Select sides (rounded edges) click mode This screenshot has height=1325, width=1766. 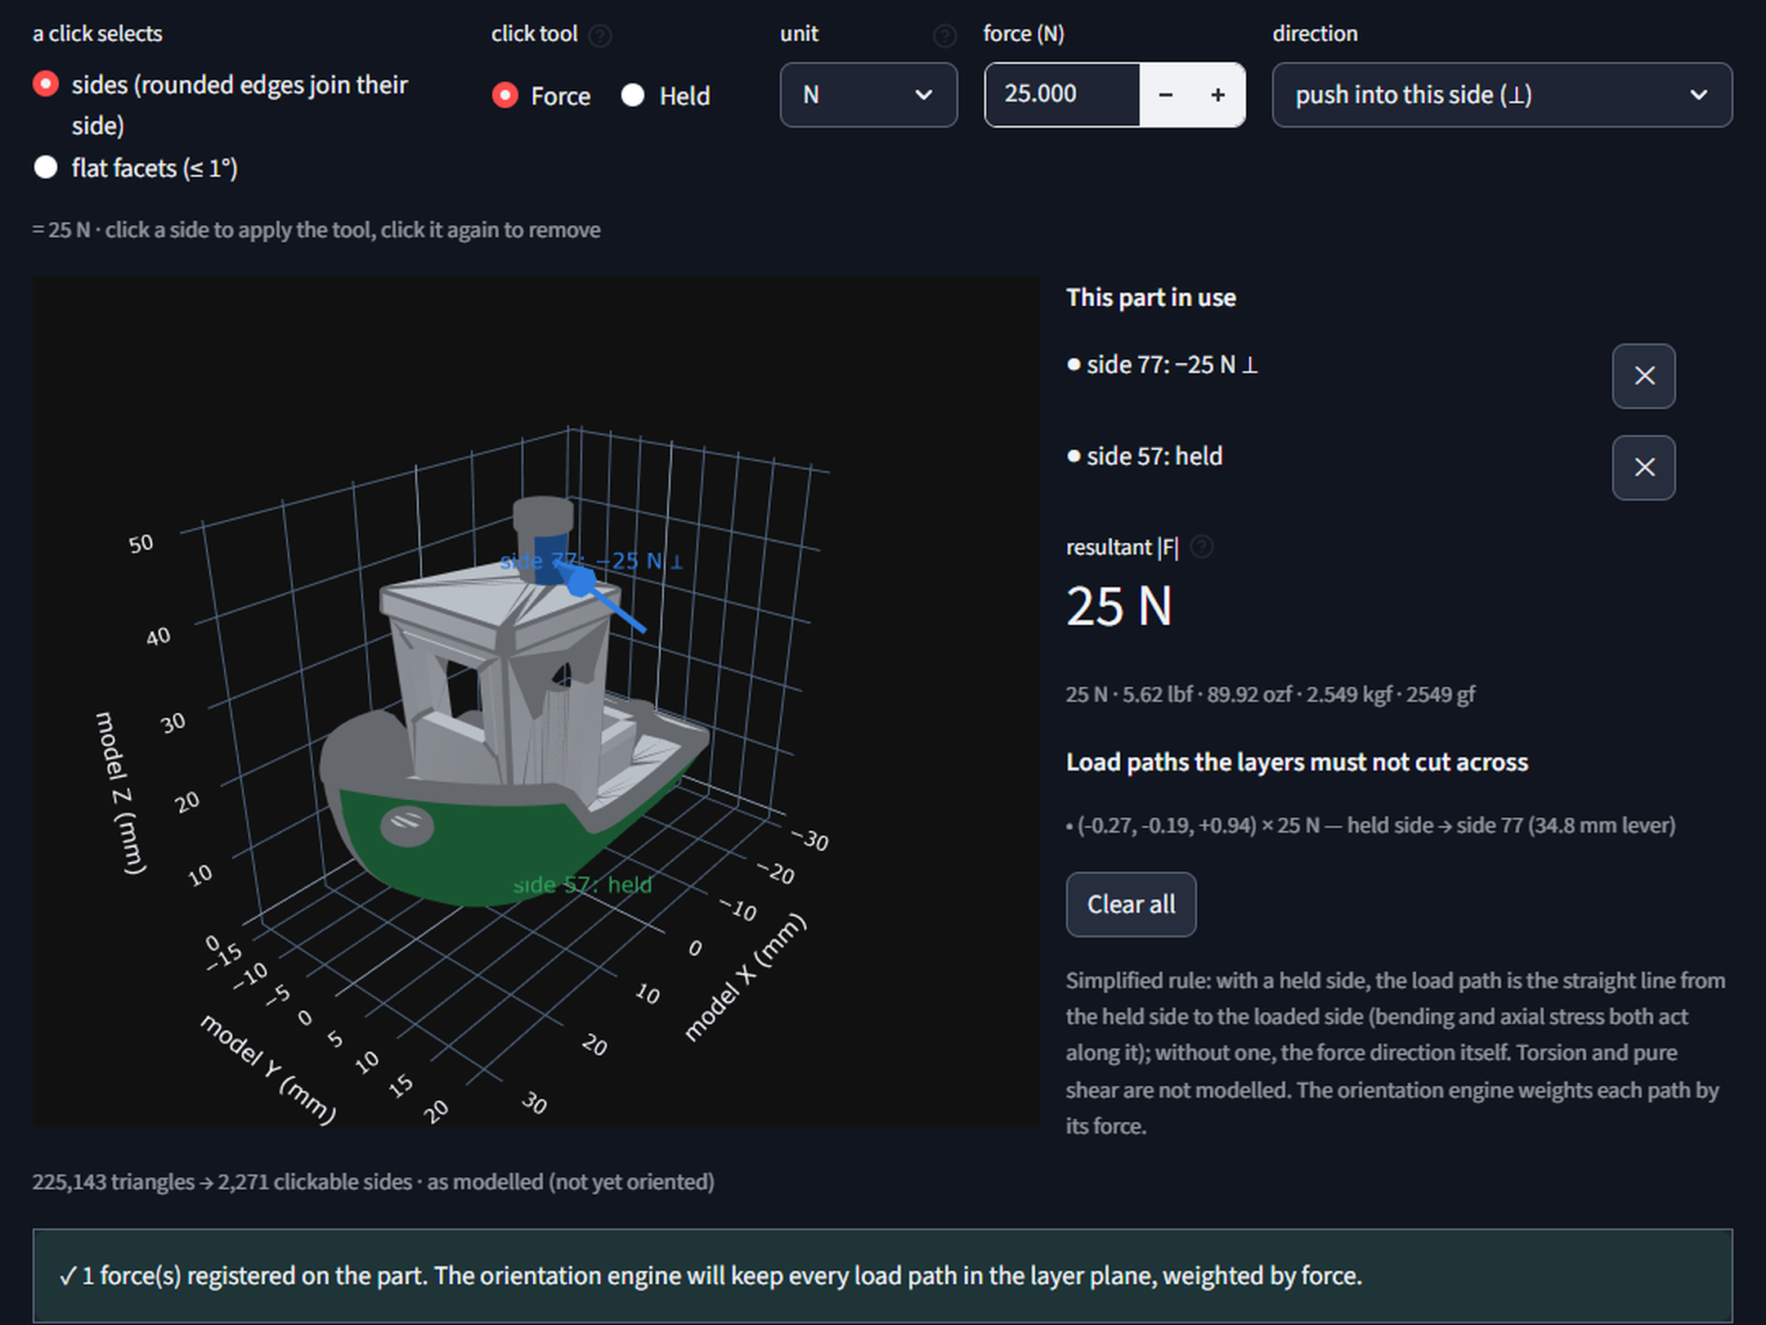46,84
